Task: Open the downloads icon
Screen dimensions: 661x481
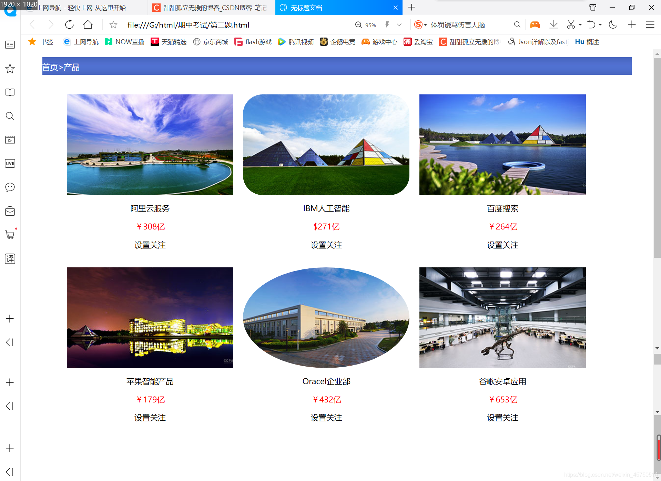Action: pyautogui.click(x=553, y=24)
